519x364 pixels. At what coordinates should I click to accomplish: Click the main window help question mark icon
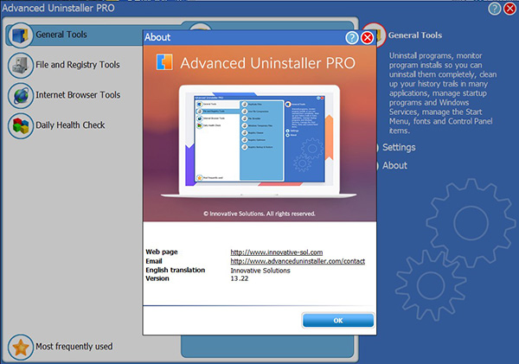tap(495, 9)
